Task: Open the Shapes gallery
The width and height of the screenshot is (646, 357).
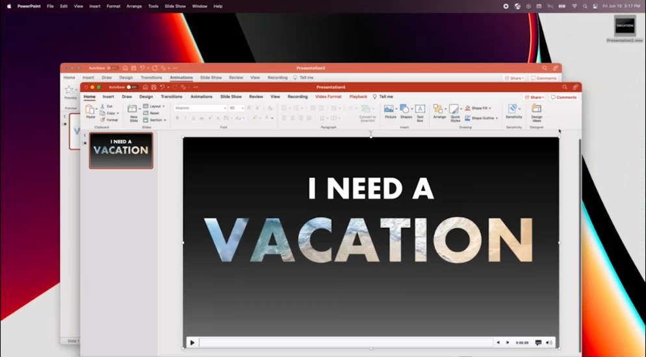Action: [x=406, y=112]
